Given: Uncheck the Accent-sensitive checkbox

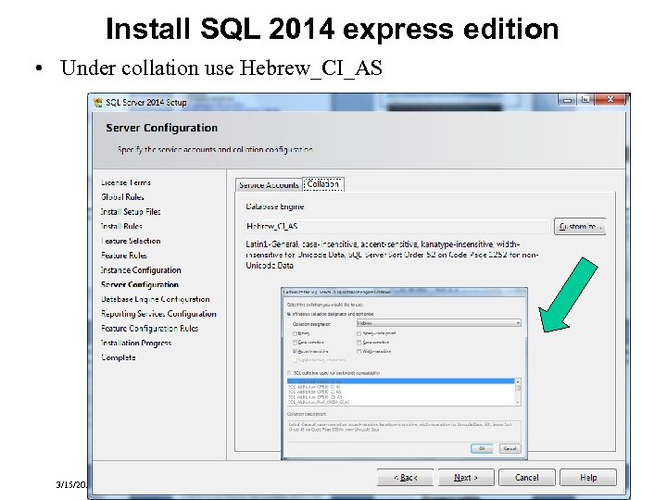Looking at the screenshot, I should (295, 351).
